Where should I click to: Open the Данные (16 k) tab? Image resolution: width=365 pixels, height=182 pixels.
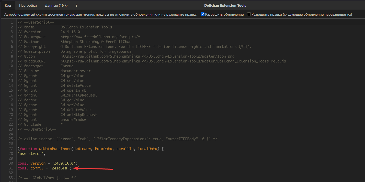point(56,5)
